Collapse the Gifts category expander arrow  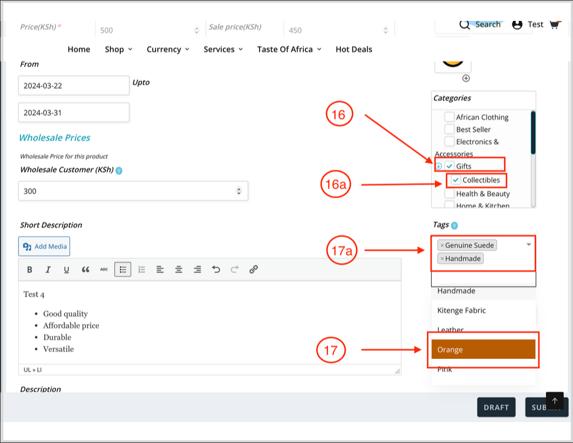click(x=438, y=166)
